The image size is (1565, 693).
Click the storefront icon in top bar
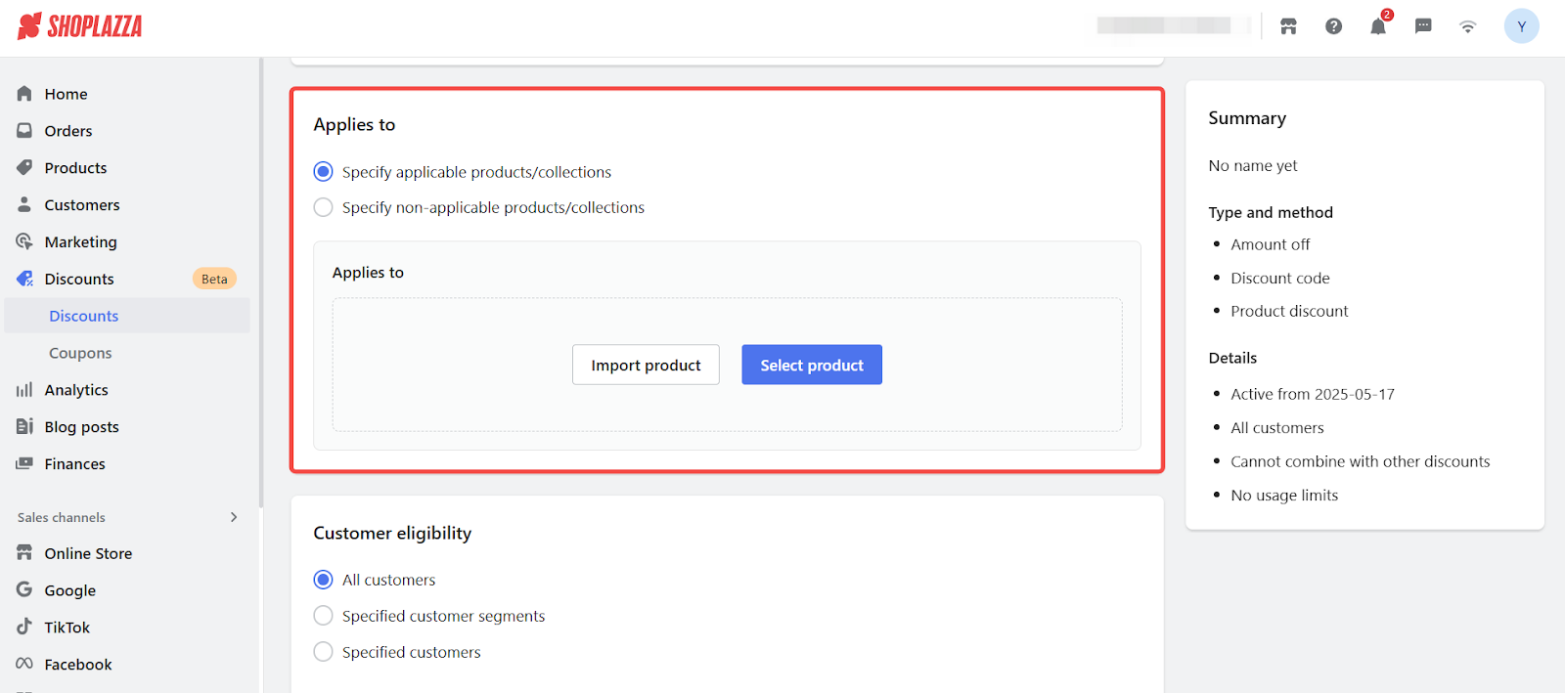pyautogui.click(x=1288, y=26)
